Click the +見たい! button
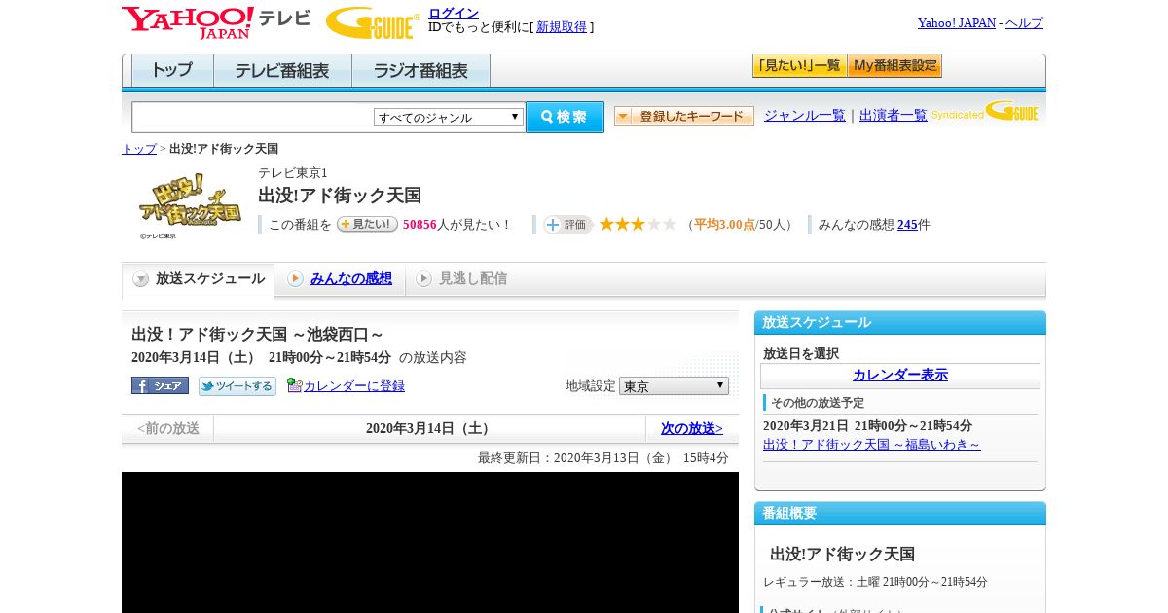Screen dimensions: 1168x613 click(x=367, y=224)
